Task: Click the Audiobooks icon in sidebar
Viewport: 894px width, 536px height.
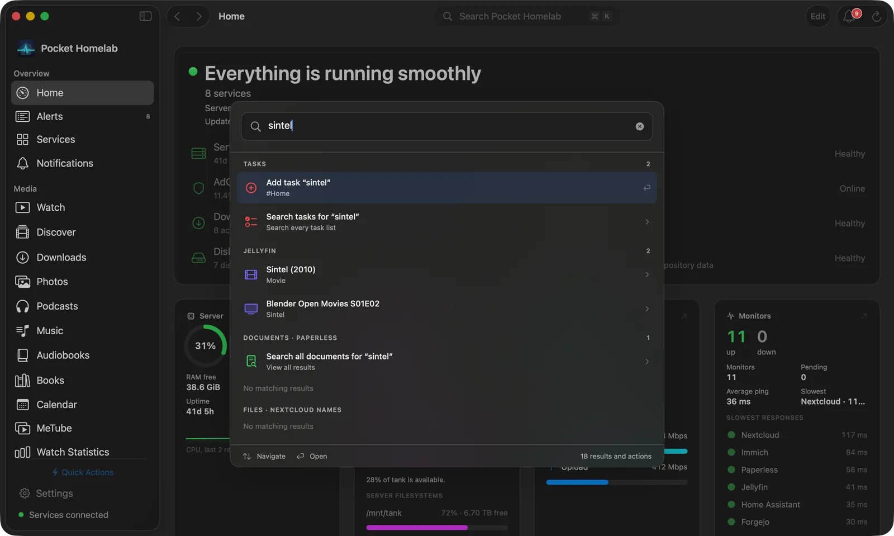Action: click(x=22, y=355)
